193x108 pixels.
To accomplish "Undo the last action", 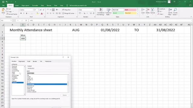I will point(7,2).
